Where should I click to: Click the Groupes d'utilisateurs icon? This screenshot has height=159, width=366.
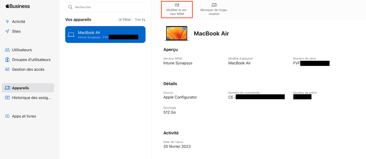tap(7, 60)
